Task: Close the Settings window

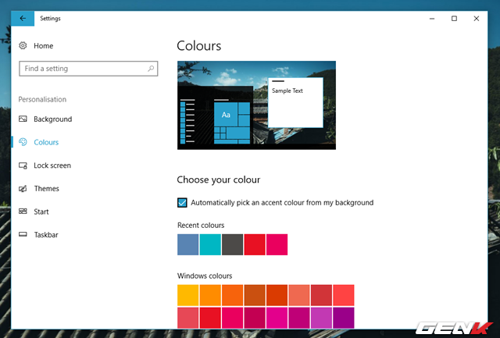Action: tap(477, 19)
